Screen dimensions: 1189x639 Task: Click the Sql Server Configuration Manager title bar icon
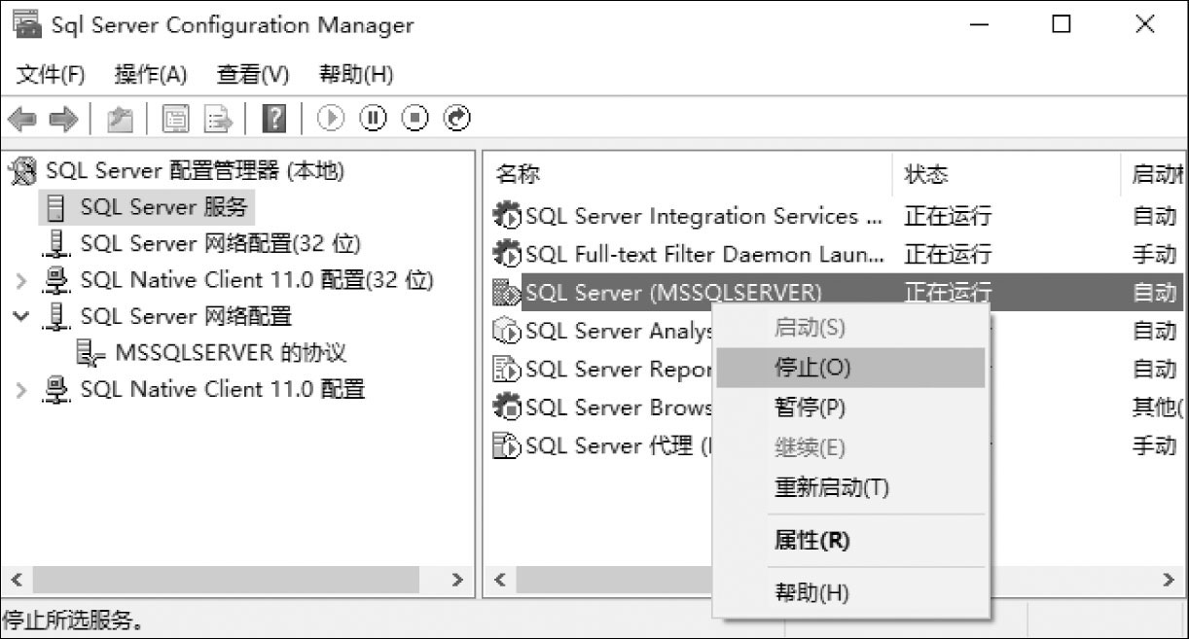[x=27, y=24]
